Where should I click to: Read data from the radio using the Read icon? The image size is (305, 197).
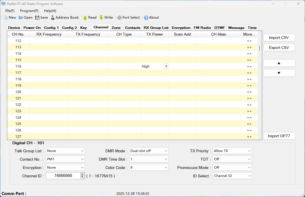click(85, 18)
